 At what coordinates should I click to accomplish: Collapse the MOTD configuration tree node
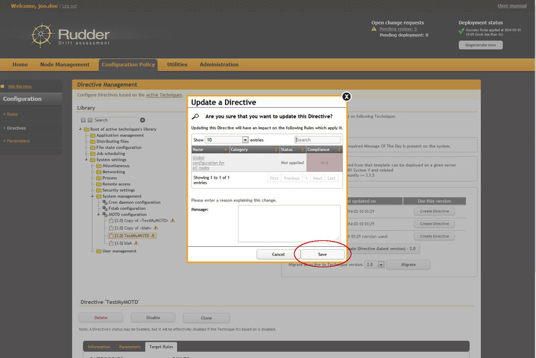click(x=98, y=215)
